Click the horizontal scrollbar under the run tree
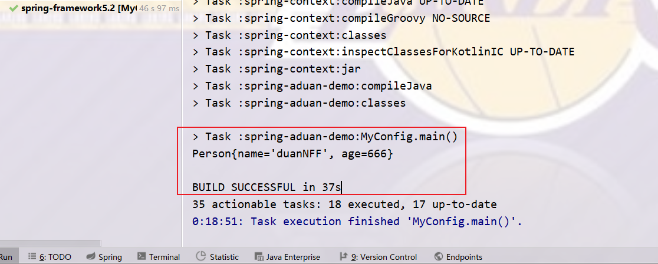Screen dimensions: 658x264 coord(50,243)
